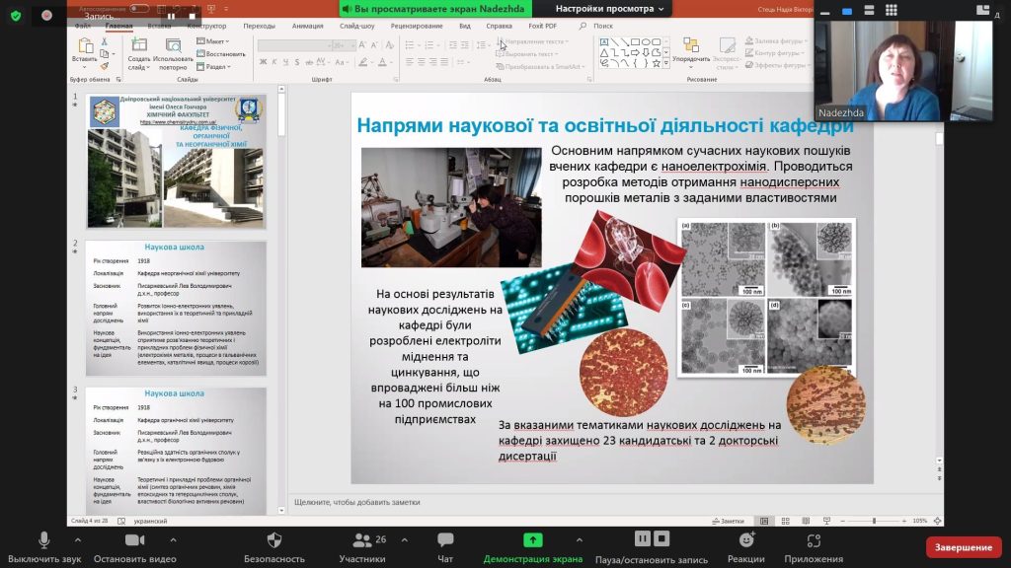Click the numbered list icon
The height and width of the screenshot is (568, 1011).
pyautogui.click(x=429, y=45)
